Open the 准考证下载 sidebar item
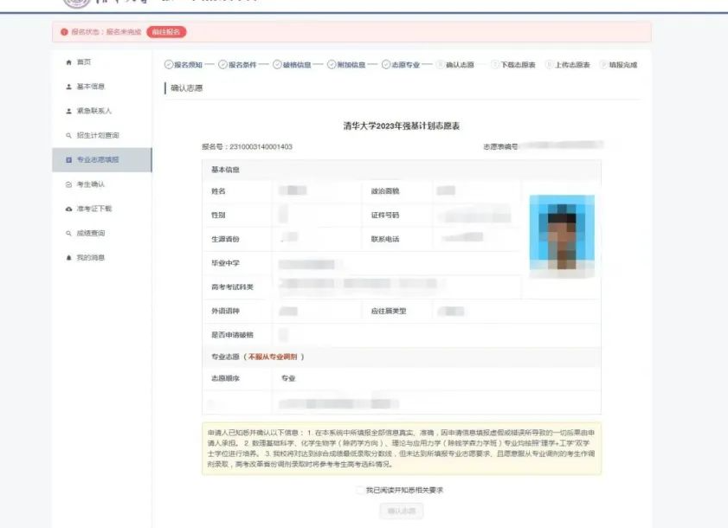This screenshot has width=728, height=528. pyautogui.click(x=102, y=209)
